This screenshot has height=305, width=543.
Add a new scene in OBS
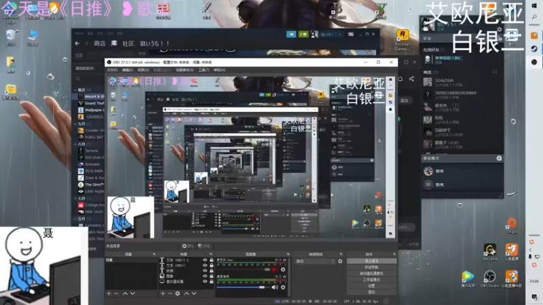(x=109, y=293)
